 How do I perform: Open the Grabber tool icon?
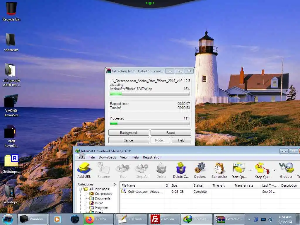tap(286, 170)
